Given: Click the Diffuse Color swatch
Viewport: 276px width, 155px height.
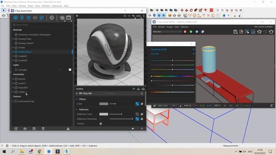Looking at the screenshot, I should click(x=103, y=104).
